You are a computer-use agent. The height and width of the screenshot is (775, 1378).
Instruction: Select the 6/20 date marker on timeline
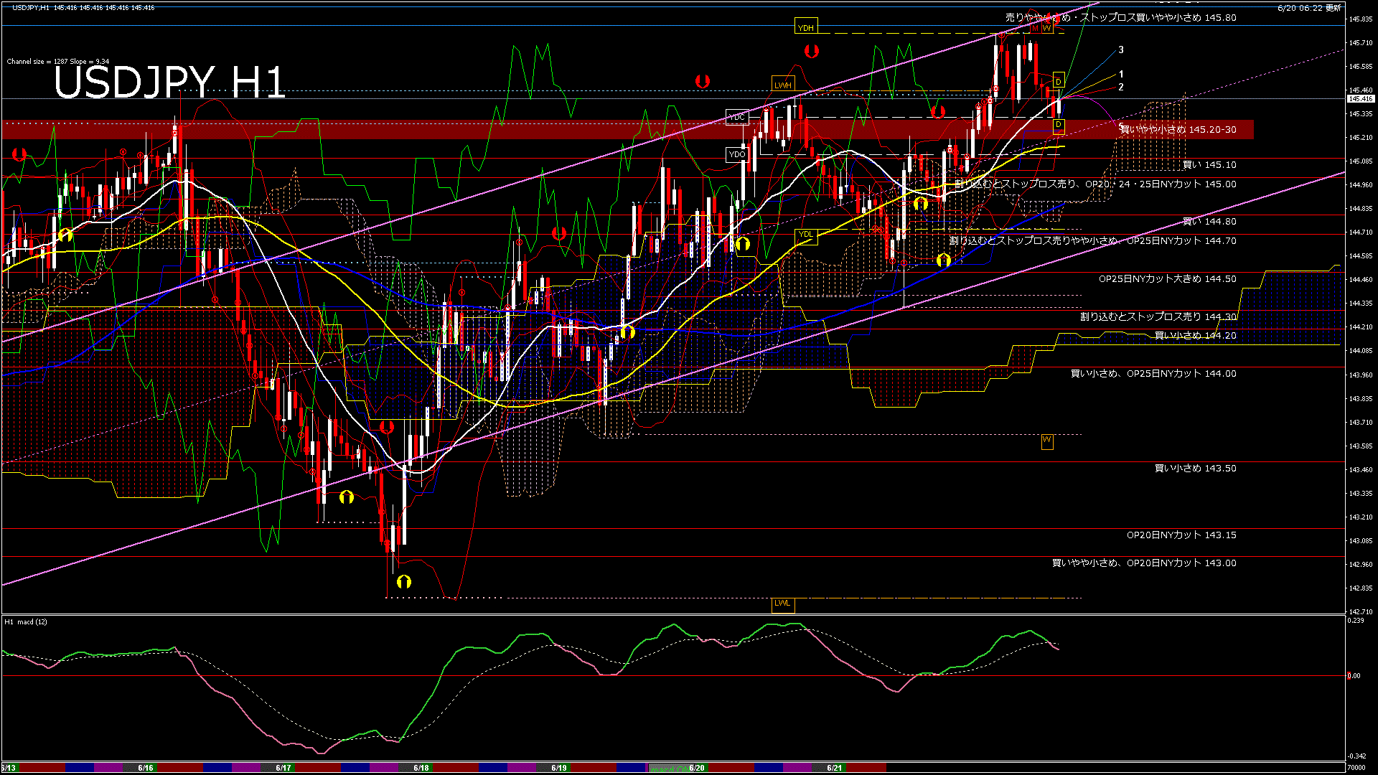click(696, 768)
